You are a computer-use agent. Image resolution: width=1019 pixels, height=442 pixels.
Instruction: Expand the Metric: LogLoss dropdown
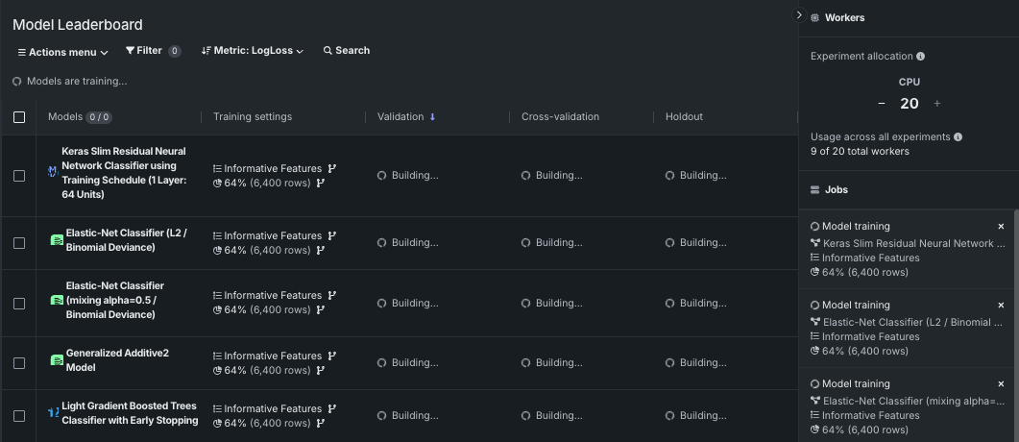pyautogui.click(x=253, y=51)
